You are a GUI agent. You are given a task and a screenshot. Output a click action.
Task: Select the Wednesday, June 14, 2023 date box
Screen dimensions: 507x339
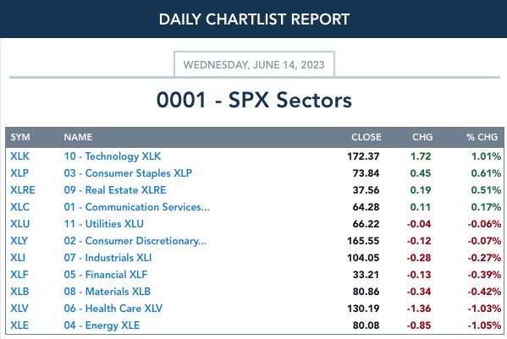[254, 64]
